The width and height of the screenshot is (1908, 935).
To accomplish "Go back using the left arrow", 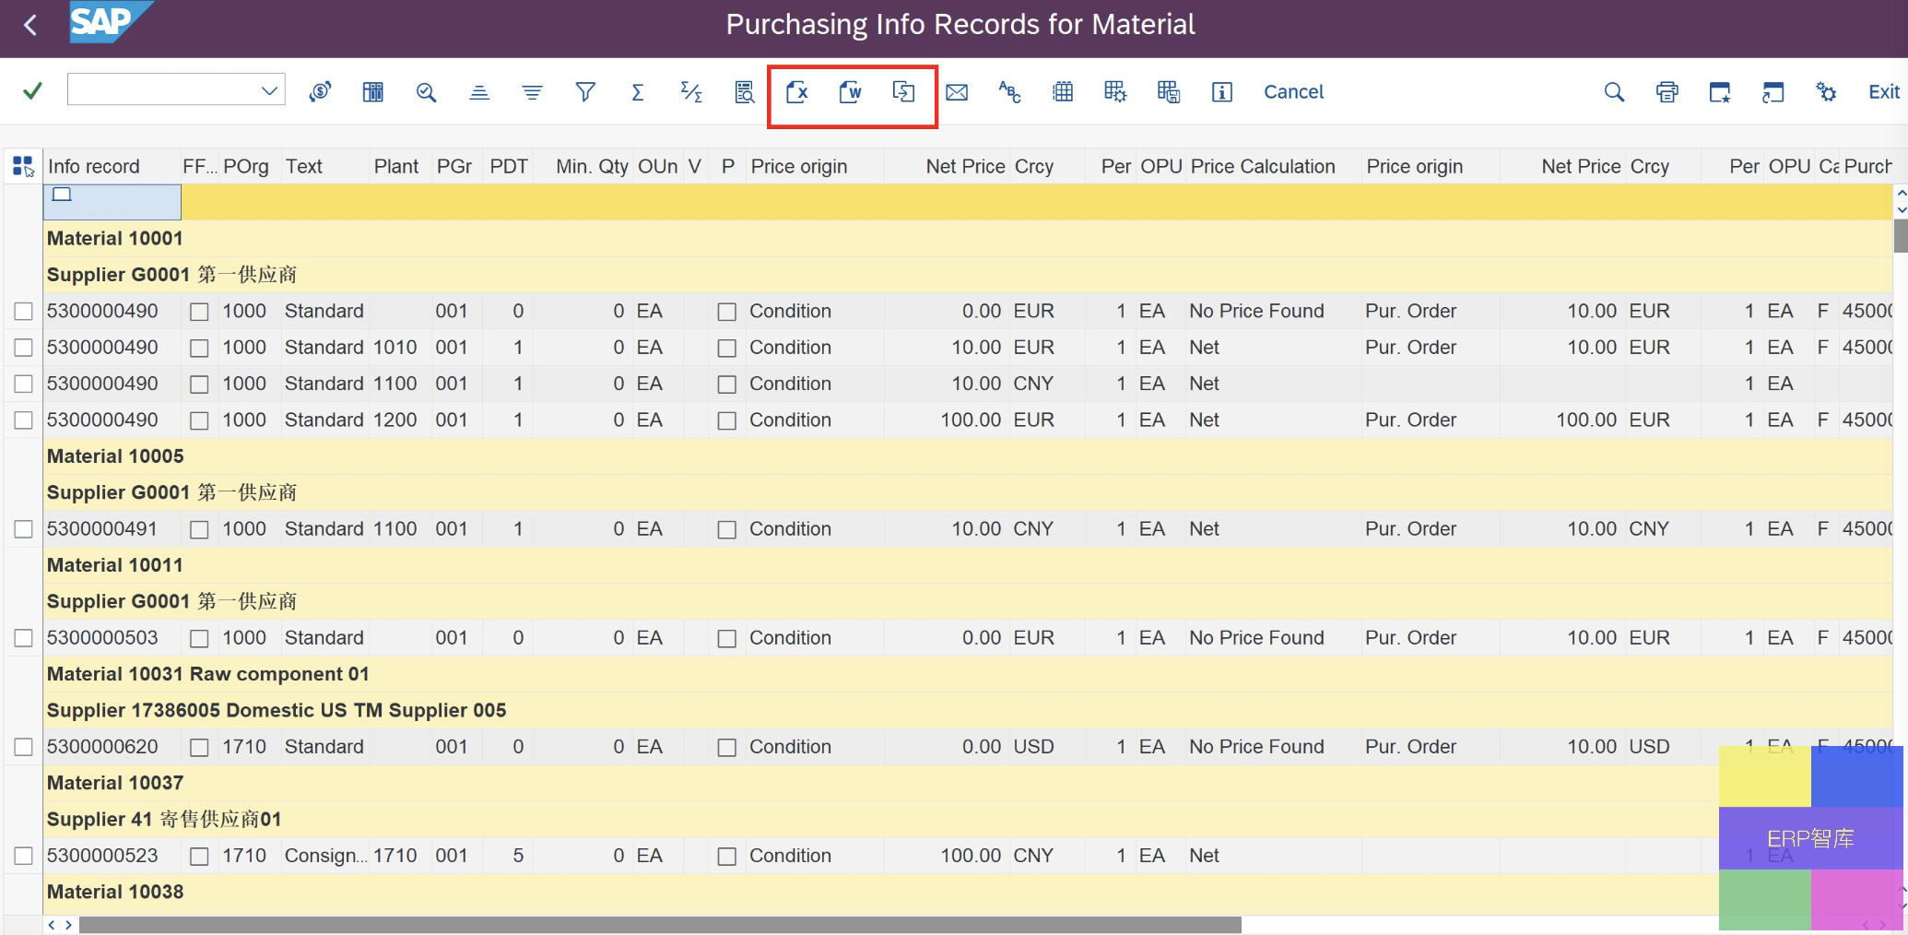I will [x=30, y=25].
